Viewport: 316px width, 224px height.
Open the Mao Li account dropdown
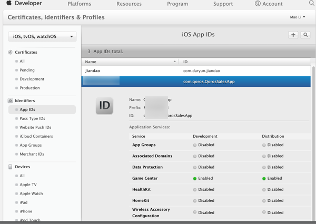[299, 17]
